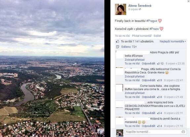190x137 pixels.
Task: Open the #Praze hashtag link
Action: pos(154,29)
